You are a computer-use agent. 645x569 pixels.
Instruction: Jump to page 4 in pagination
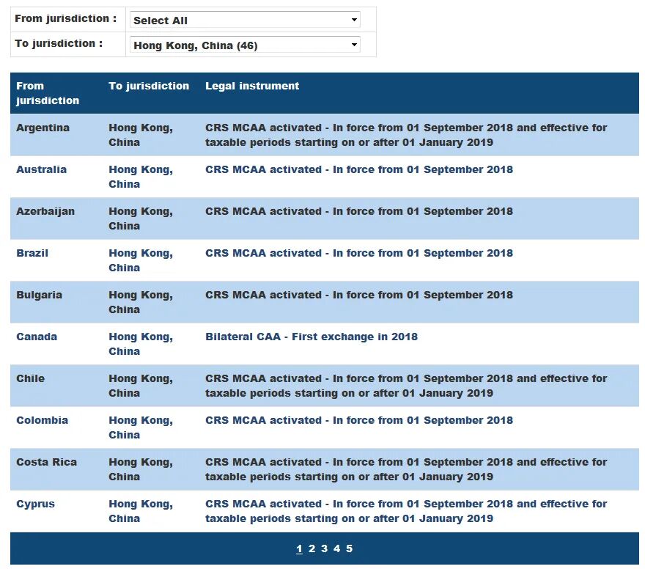click(x=336, y=548)
